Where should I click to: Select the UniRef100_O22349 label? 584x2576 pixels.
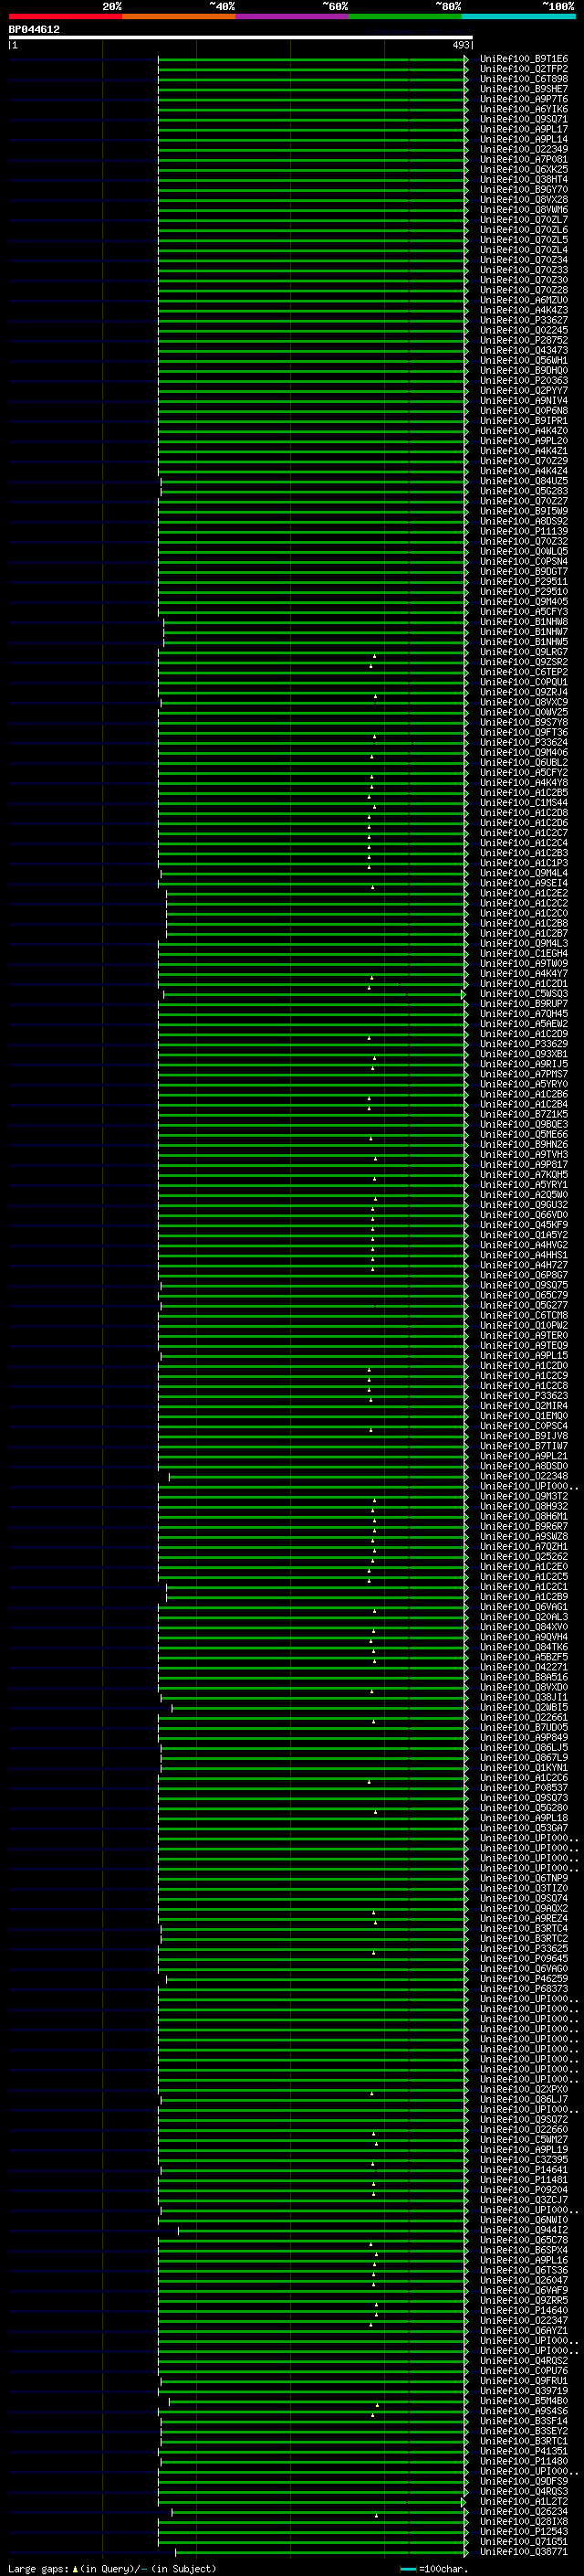coord(524,150)
